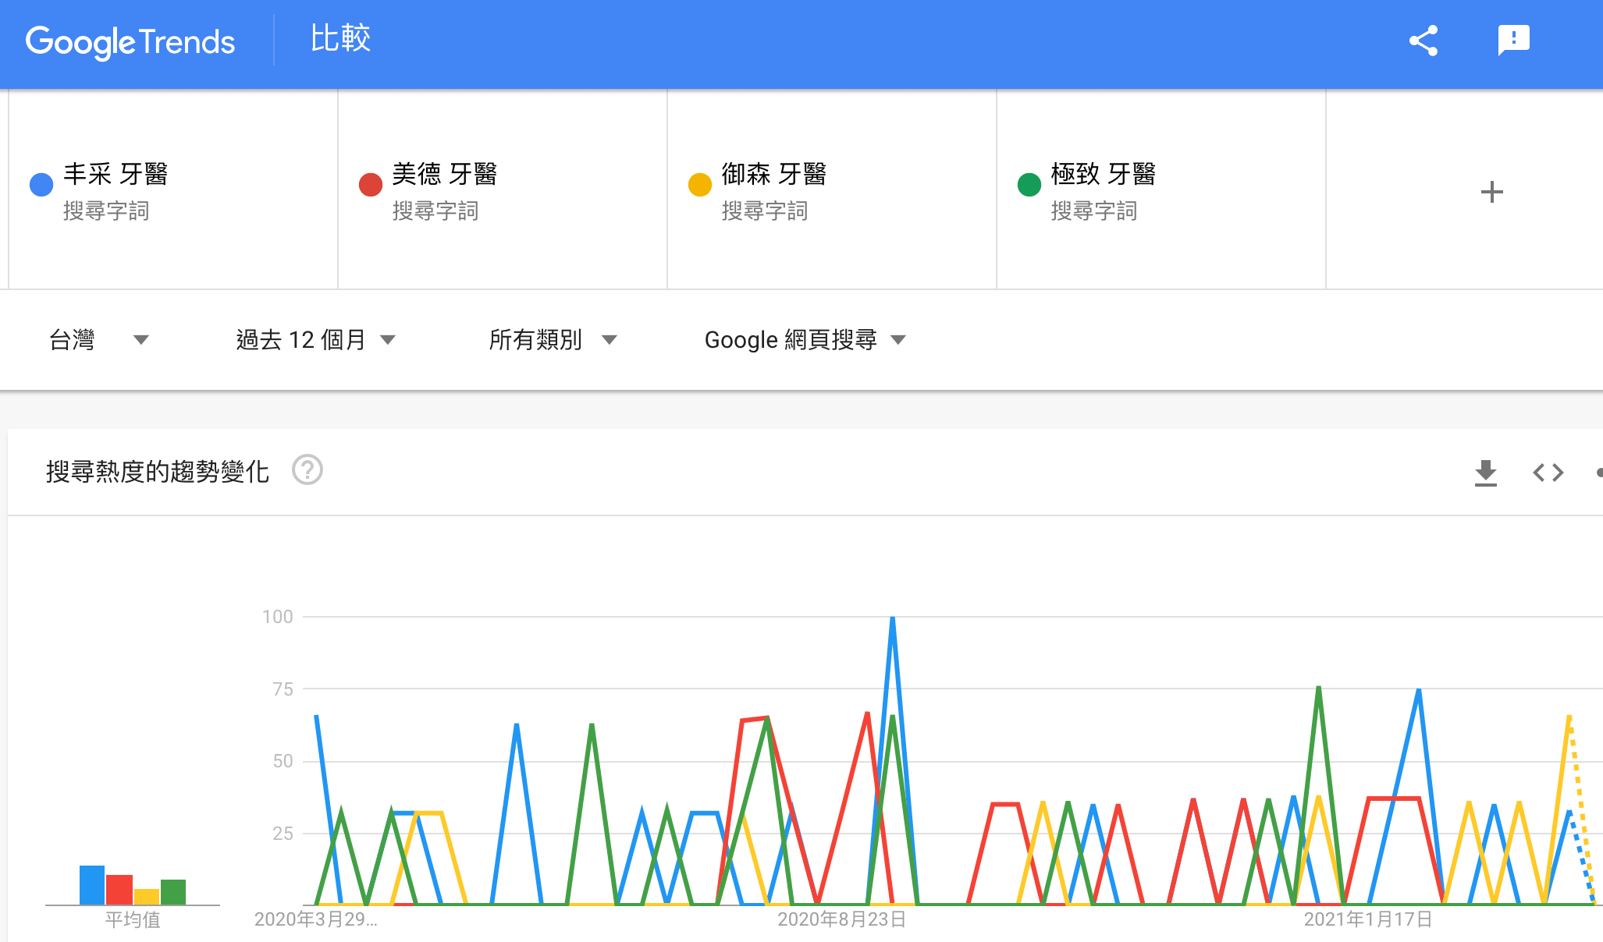1603x942 pixels.
Task: Click the blue peak at 100
Action: coord(892,618)
